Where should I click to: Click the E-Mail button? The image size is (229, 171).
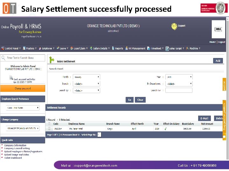204,118
